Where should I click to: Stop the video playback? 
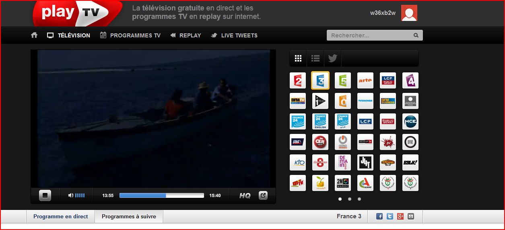click(x=45, y=195)
